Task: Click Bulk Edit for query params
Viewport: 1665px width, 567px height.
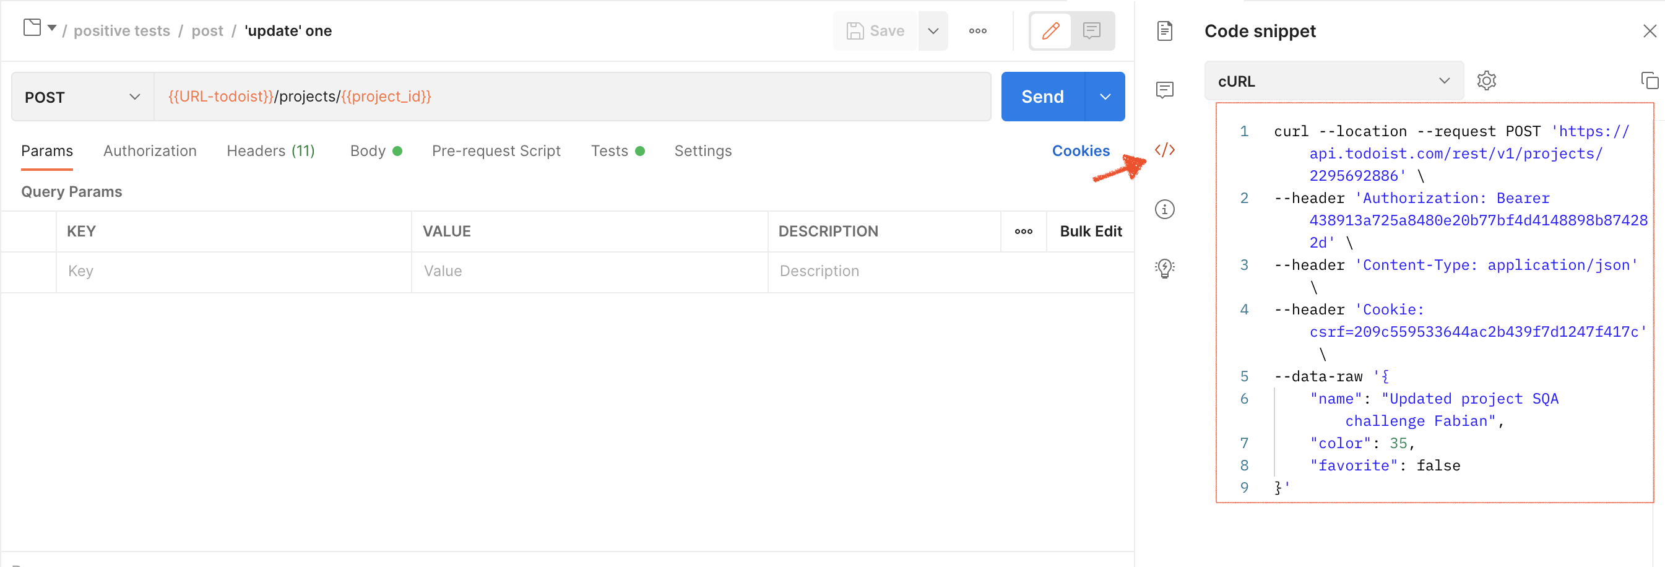Action: coord(1091,232)
